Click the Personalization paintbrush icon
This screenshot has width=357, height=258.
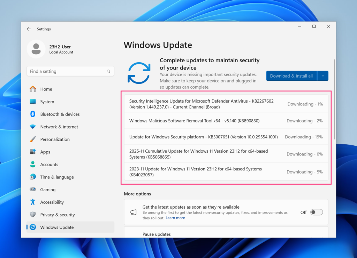click(x=33, y=139)
